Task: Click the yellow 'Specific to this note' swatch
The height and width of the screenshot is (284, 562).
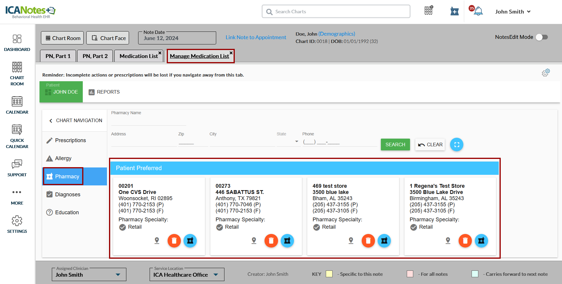Action: tap(329, 274)
